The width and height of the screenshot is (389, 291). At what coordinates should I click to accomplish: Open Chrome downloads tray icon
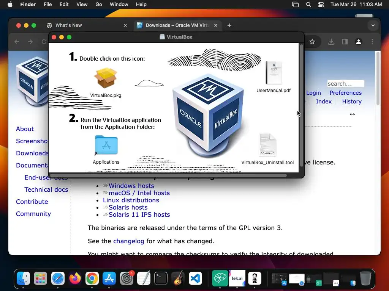click(x=331, y=42)
